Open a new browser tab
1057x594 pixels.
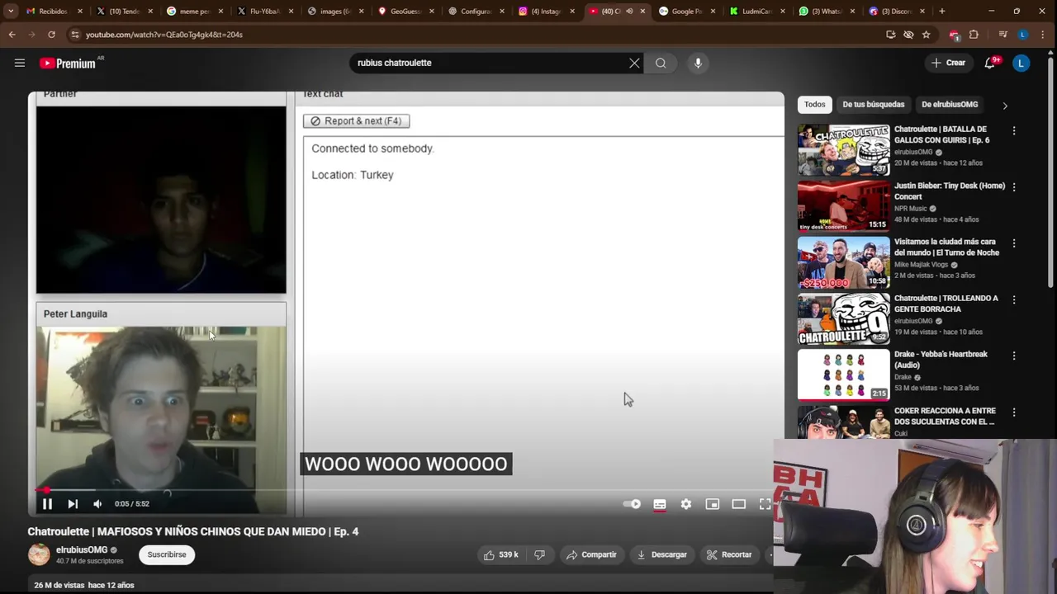[x=942, y=12]
